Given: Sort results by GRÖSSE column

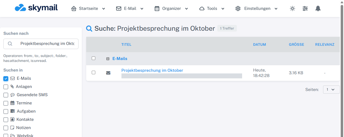Looking at the screenshot, I should (296, 44).
